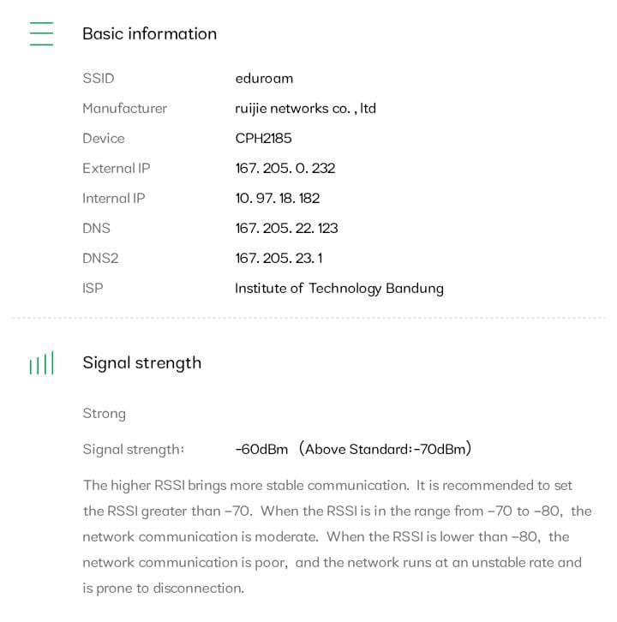Image resolution: width=617 pixels, height=622 pixels.
Task: Click manufacturer value ruijie networks co., ltd
Action: click(x=305, y=108)
